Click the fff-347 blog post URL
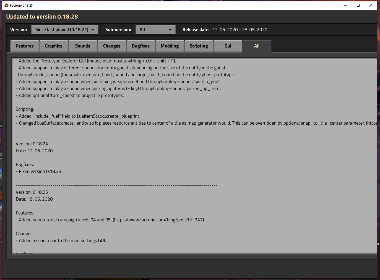 (158, 220)
